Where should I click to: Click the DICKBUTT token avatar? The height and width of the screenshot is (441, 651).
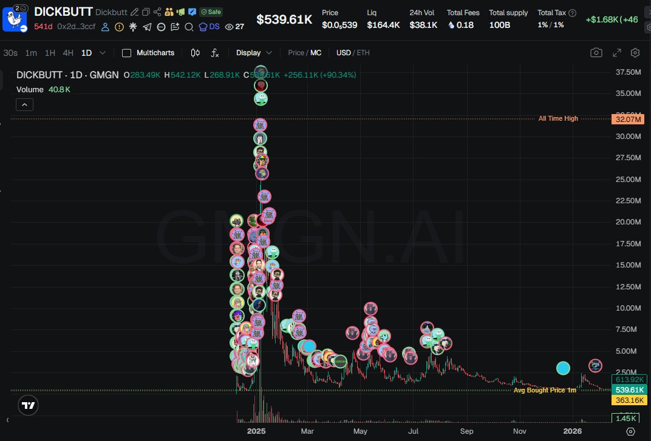pyautogui.click(x=15, y=19)
